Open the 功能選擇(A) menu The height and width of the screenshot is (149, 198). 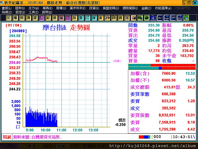(x=163, y=8)
